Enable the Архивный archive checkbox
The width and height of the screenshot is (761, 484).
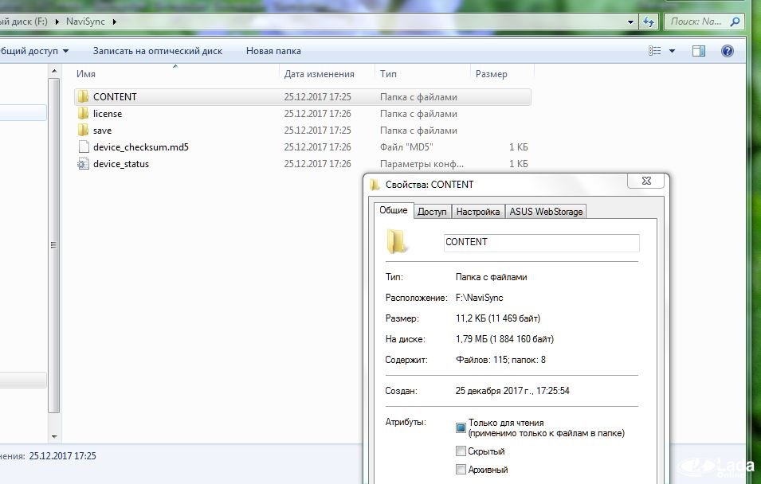461,470
